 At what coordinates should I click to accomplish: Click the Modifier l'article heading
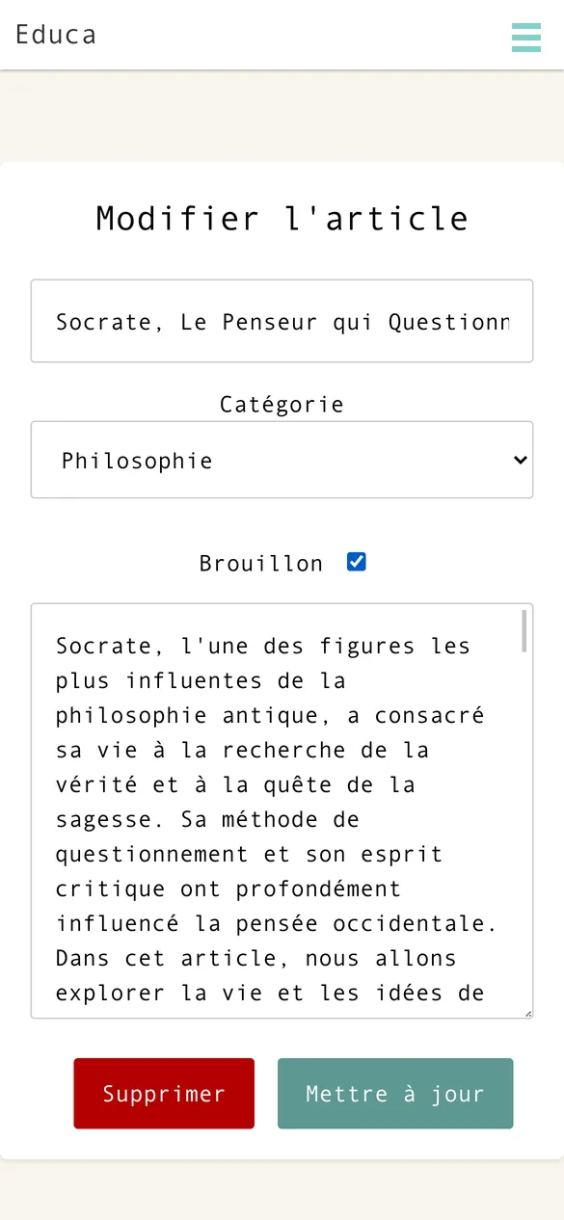click(x=282, y=218)
